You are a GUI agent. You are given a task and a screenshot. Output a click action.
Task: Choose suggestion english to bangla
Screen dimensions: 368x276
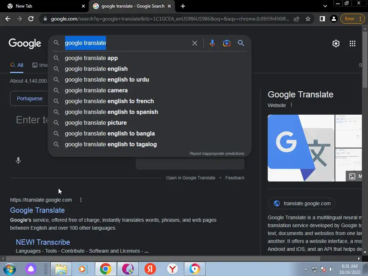point(150,134)
